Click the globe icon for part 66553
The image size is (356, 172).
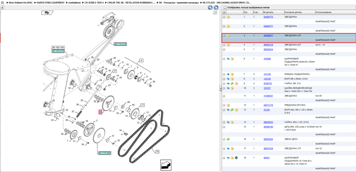(236, 158)
